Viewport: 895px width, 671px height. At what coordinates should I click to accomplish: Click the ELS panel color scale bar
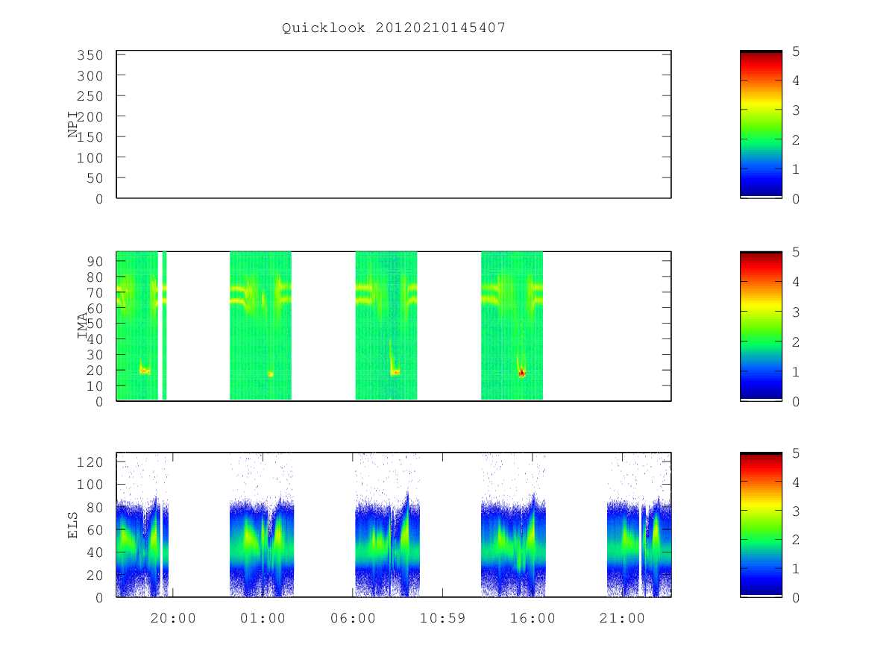[761, 525]
